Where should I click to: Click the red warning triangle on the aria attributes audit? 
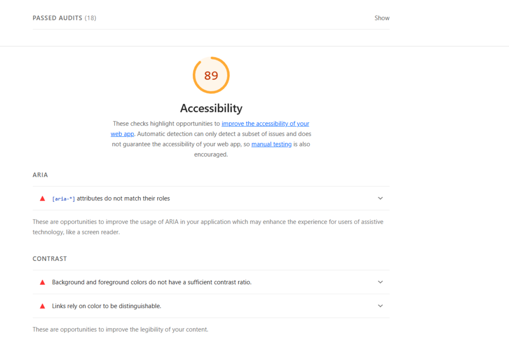pos(43,198)
